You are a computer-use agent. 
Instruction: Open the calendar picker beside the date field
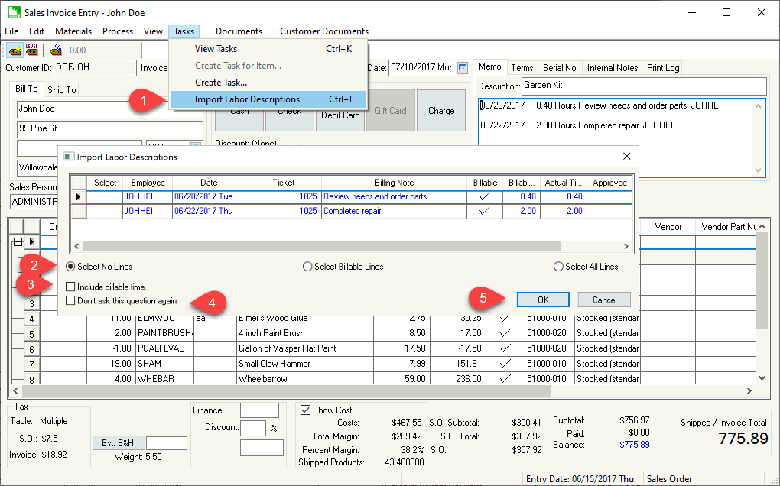[463, 67]
